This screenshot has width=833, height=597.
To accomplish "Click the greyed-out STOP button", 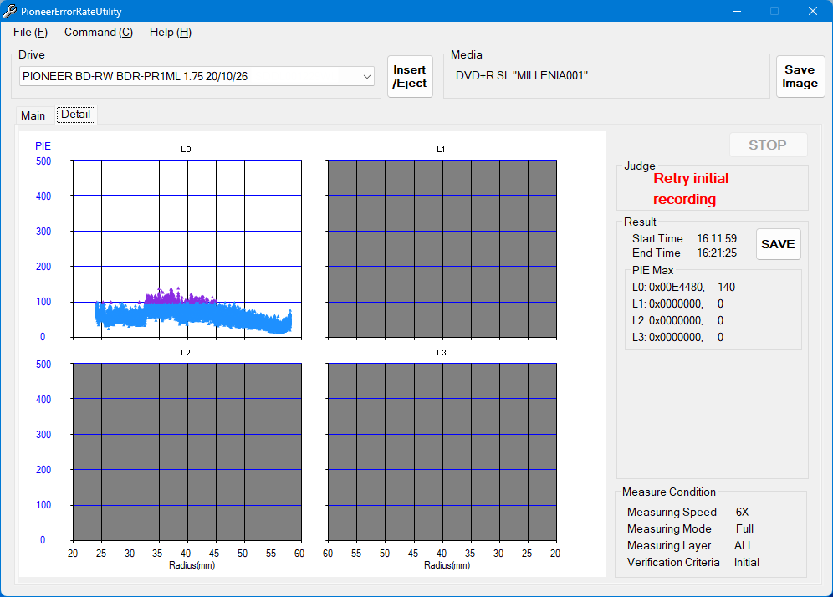I will (x=767, y=145).
